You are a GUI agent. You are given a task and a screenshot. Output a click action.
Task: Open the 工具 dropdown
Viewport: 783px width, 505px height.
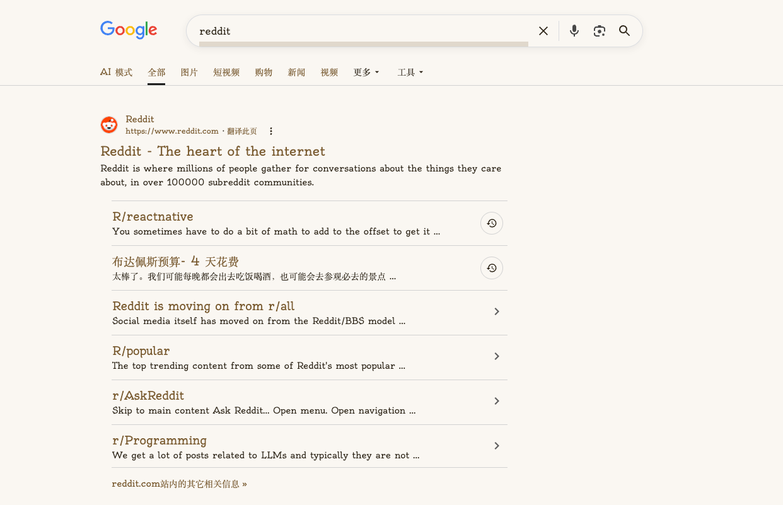[410, 73]
